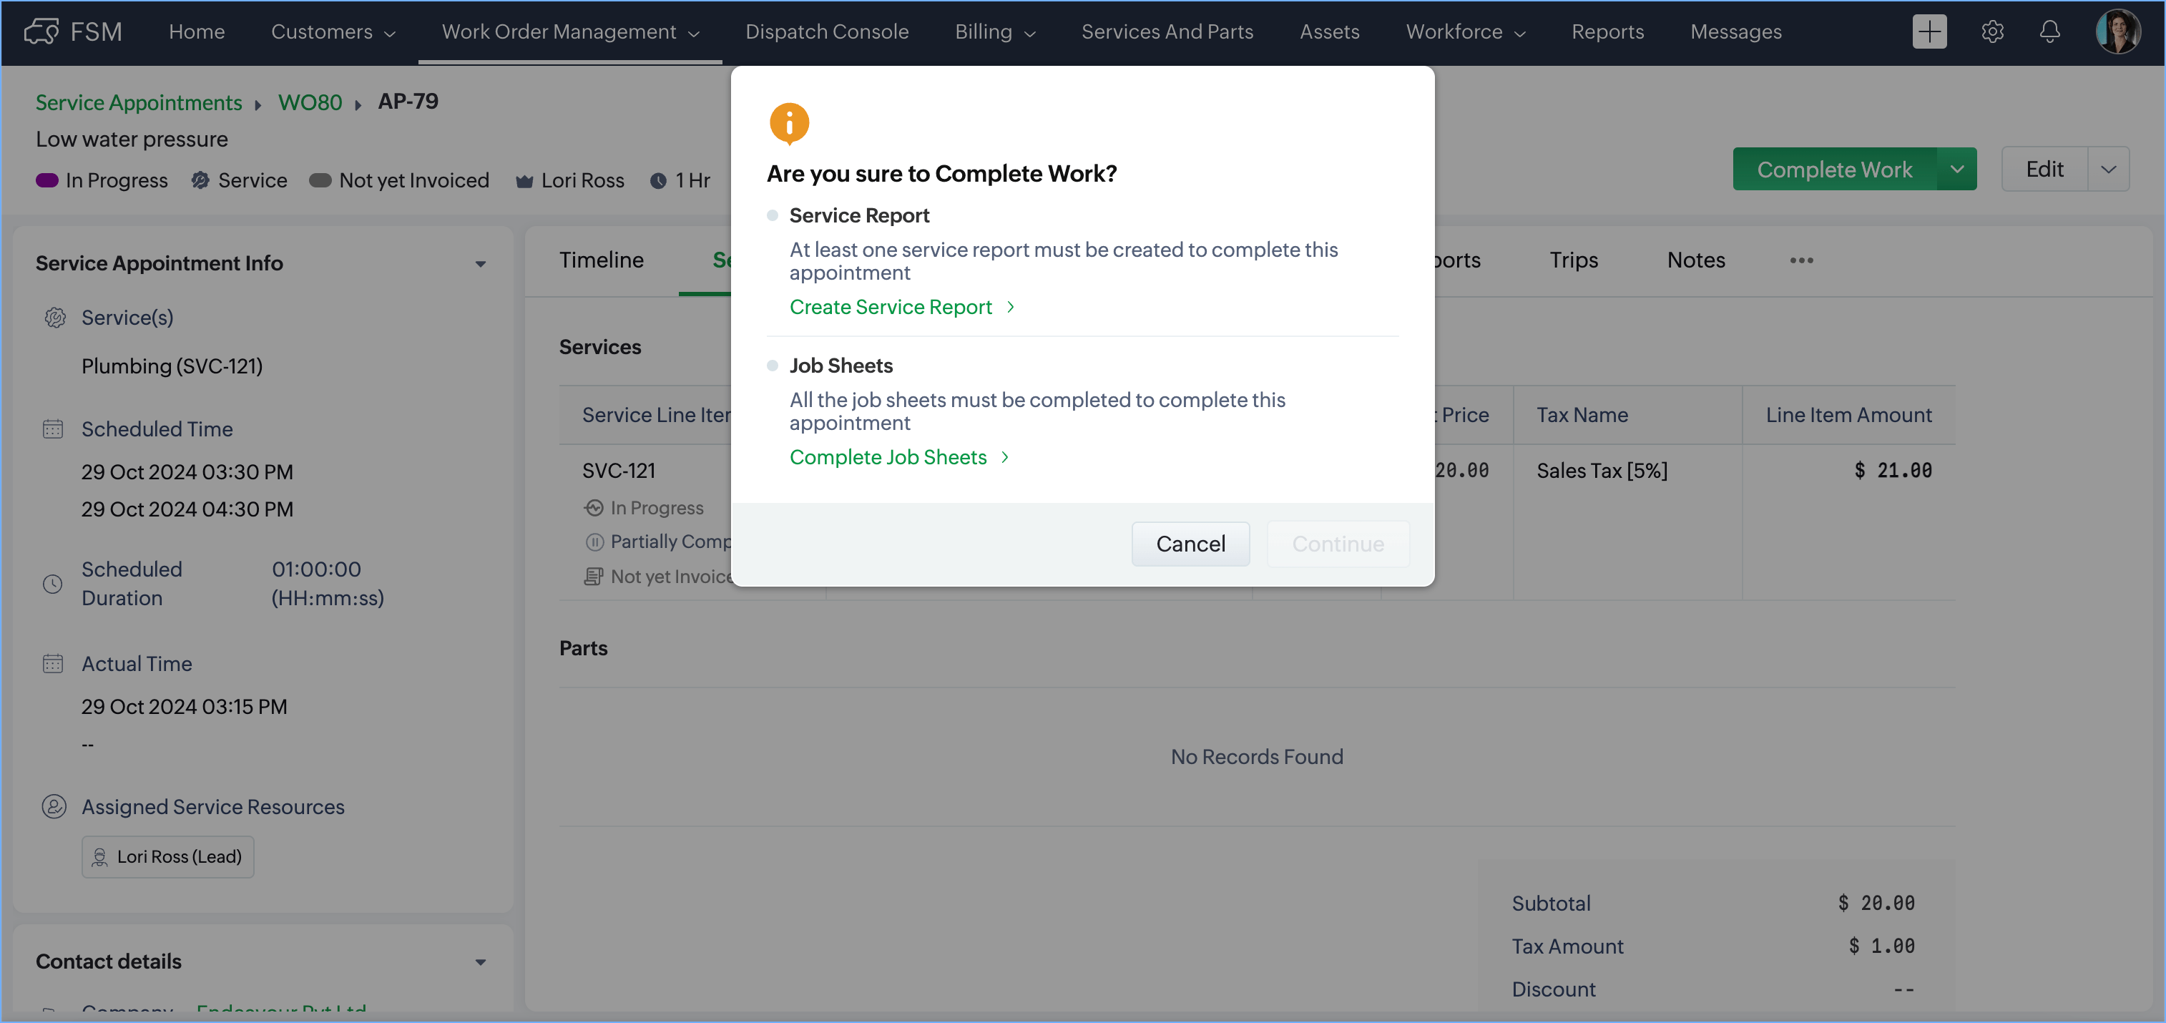Open the notifications bell

(x=2050, y=32)
